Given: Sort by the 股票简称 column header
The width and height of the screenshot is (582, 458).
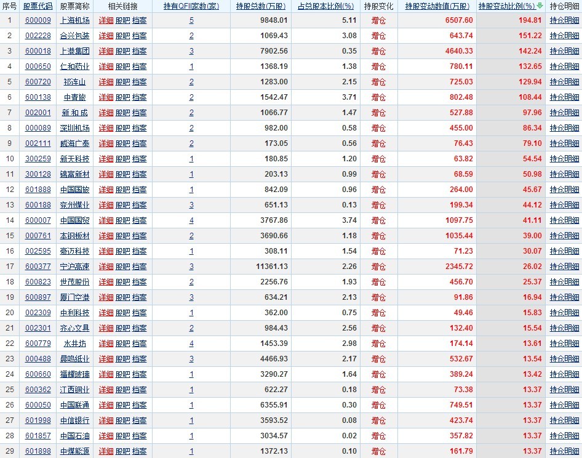Looking at the screenshot, I should pyautogui.click(x=74, y=6).
